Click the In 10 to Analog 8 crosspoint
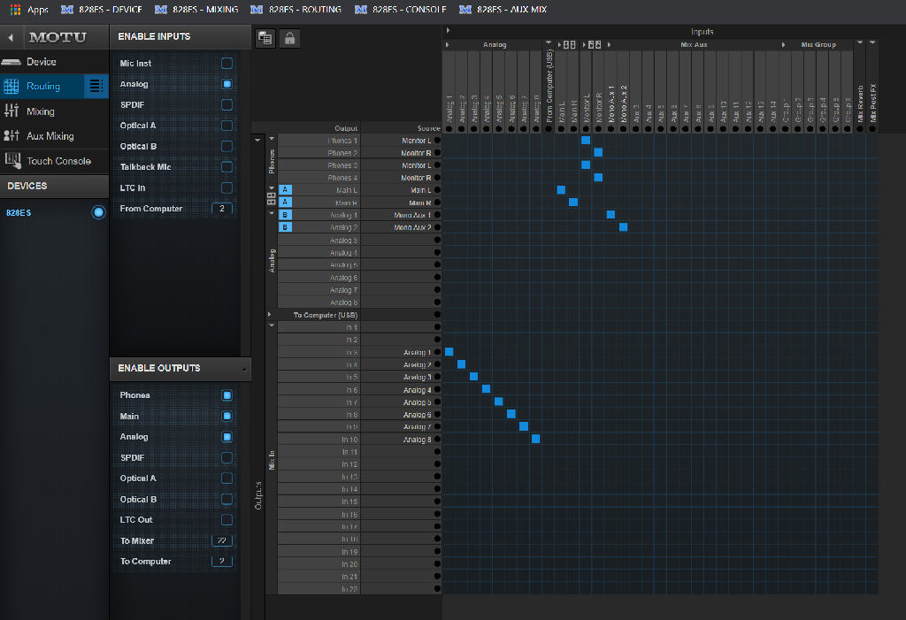 click(x=535, y=440)
